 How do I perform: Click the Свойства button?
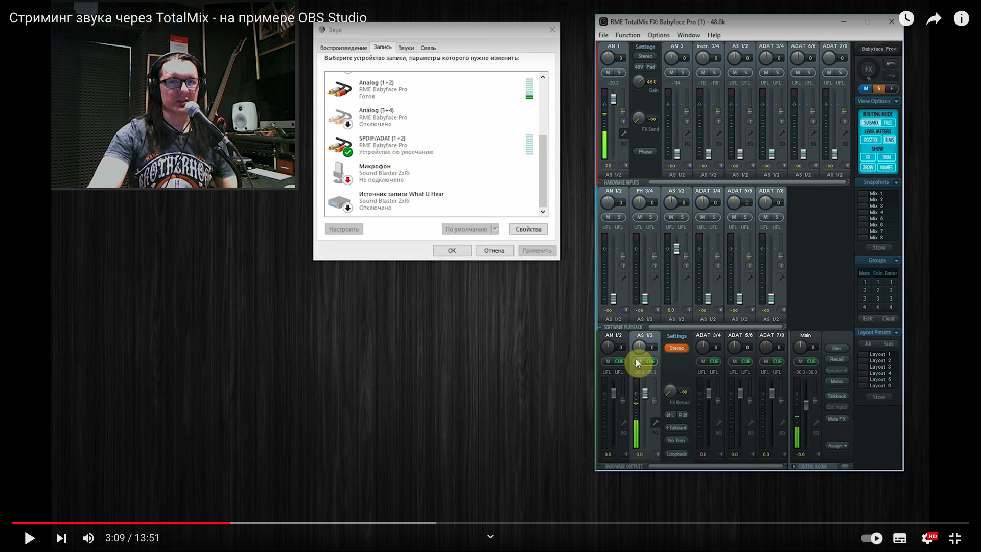point(528,229)
